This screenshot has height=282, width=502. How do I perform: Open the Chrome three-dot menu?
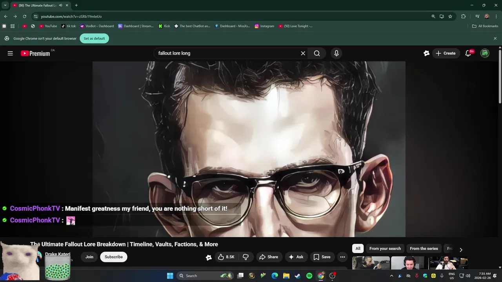pos(496,16)
